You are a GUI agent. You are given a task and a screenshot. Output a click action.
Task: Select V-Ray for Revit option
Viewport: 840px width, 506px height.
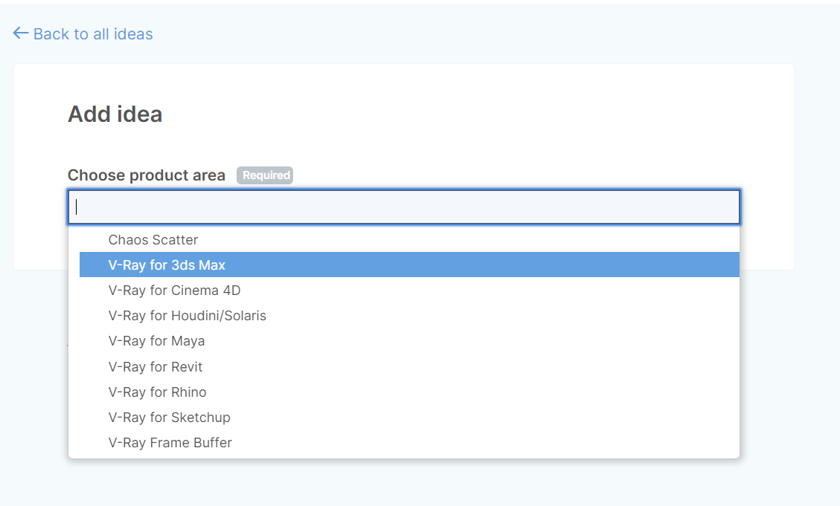point(409,366)
